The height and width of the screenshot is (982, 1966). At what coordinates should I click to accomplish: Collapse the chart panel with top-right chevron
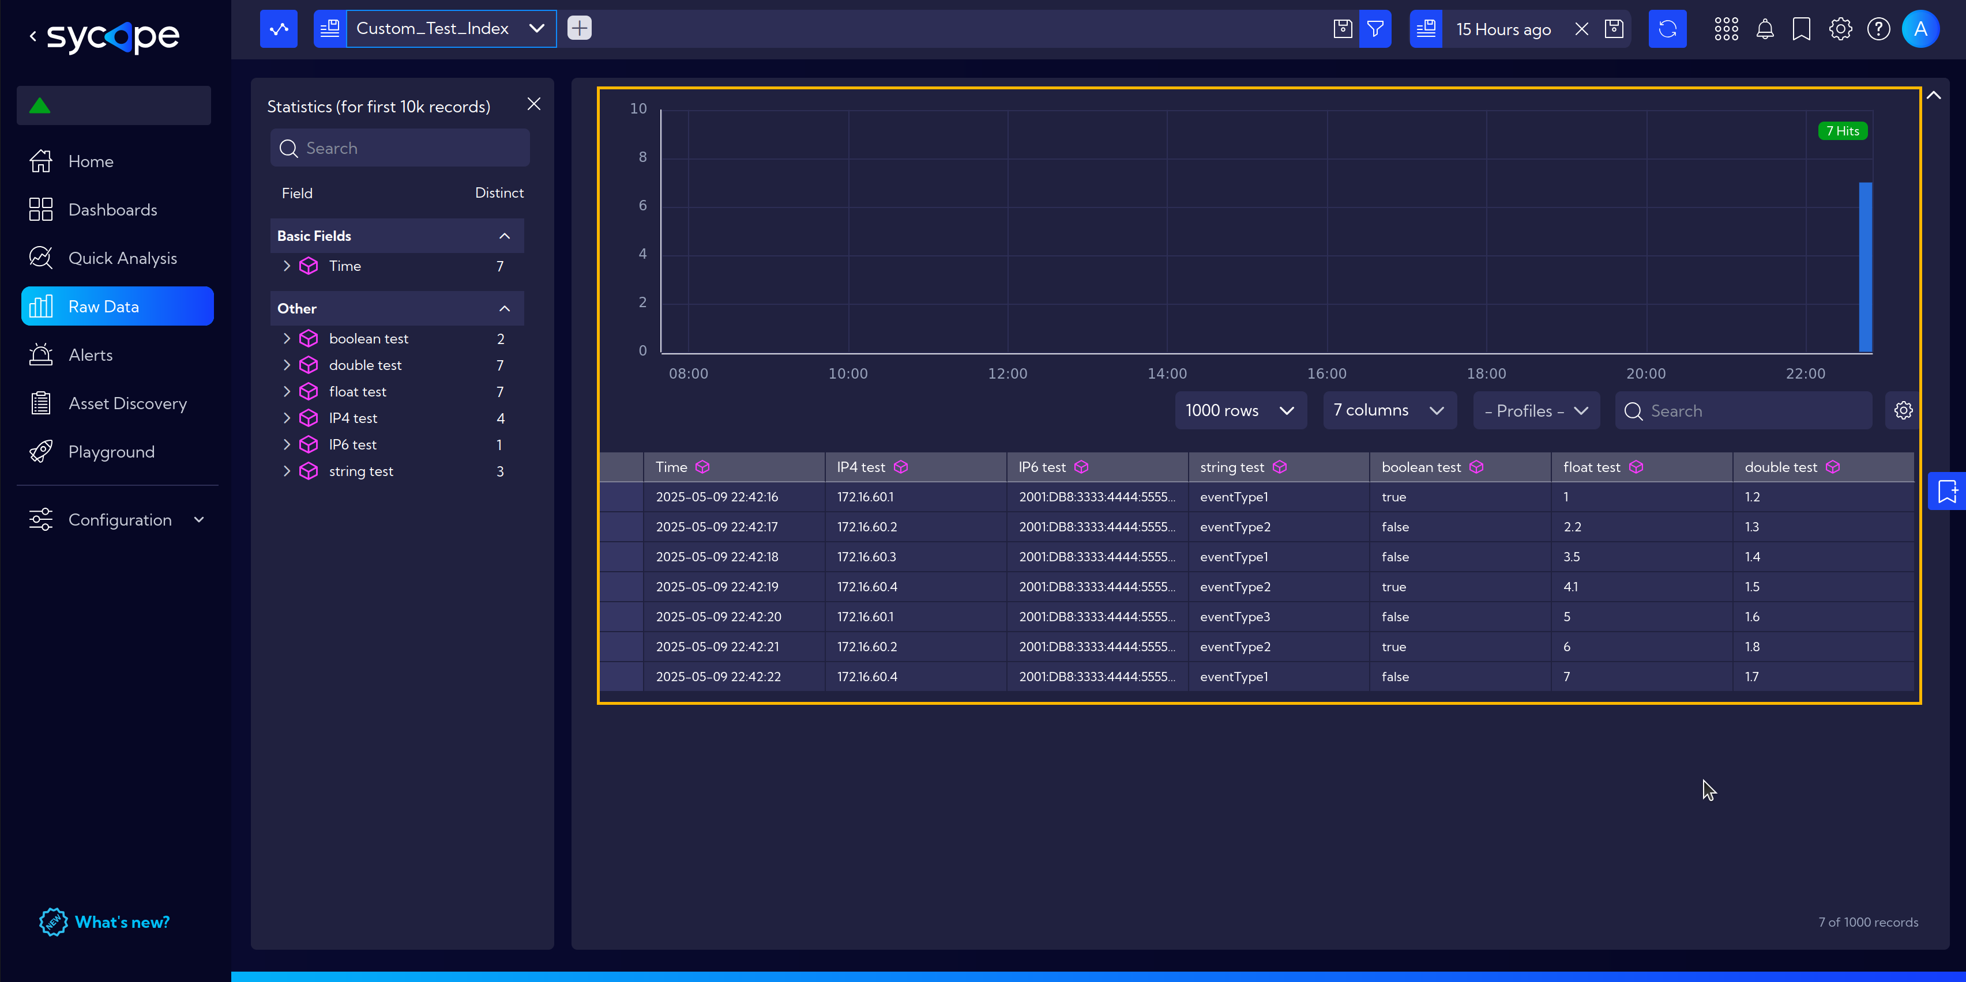(1933, 95)
